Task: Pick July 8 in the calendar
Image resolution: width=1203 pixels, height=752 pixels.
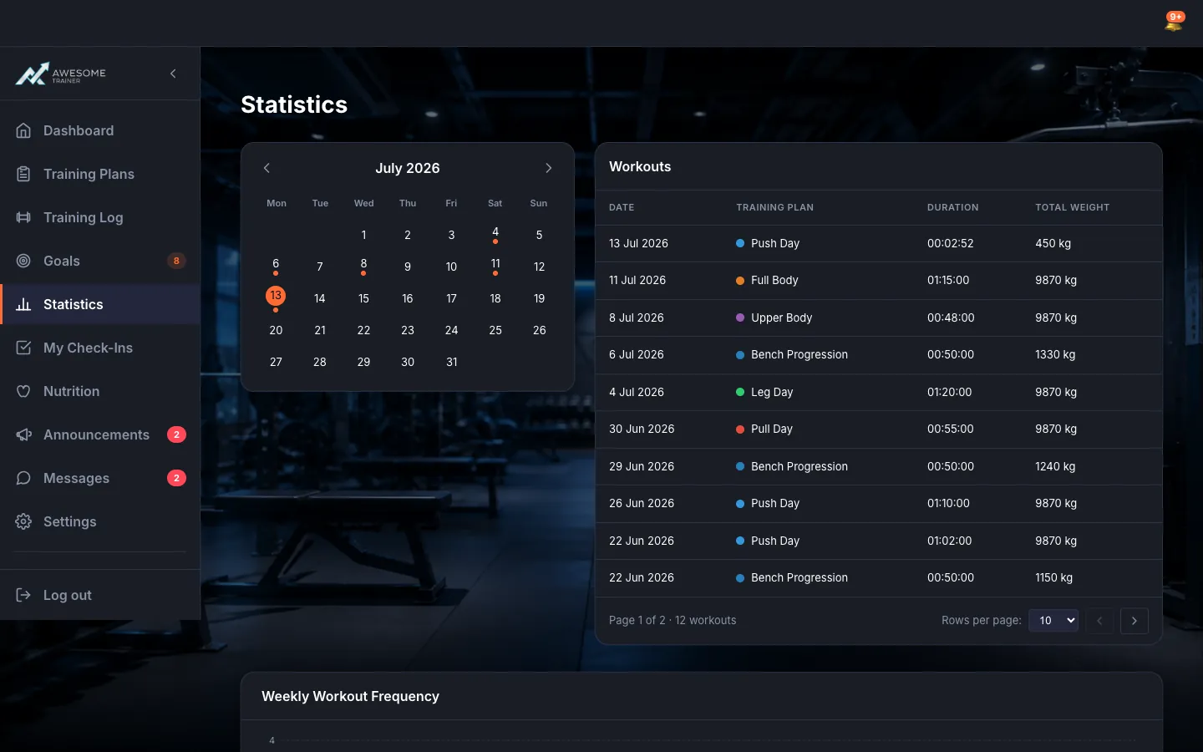Action: tap(363, 265)
